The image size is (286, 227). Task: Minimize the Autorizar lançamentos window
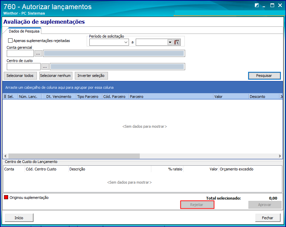[264, 6]
